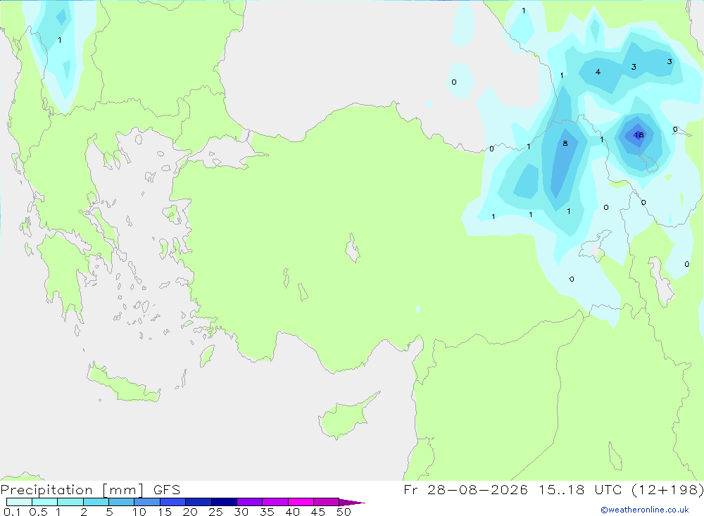Click the '50' legend scale label
Image resolution: width=704 pixels, height=516 pixels.
pyautogui.click(x=344, y=512)
